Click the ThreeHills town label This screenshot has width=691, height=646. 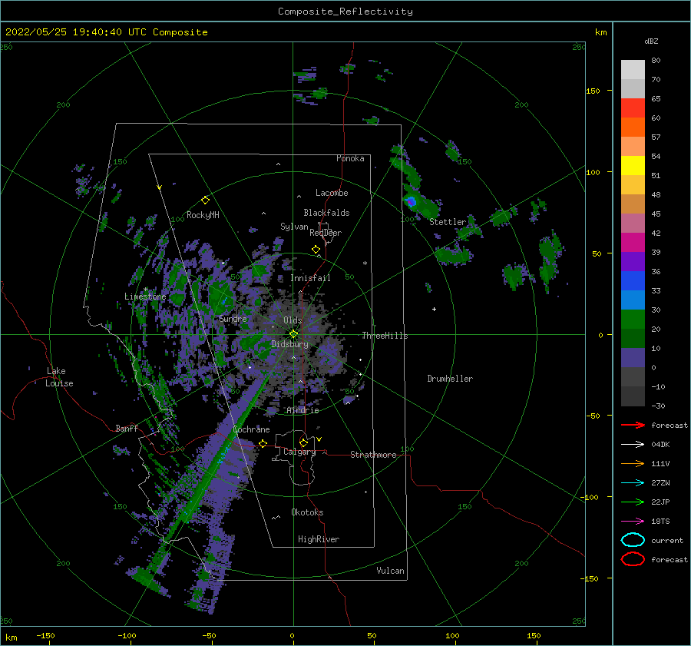pyautogui.click(x=385, y=336)
